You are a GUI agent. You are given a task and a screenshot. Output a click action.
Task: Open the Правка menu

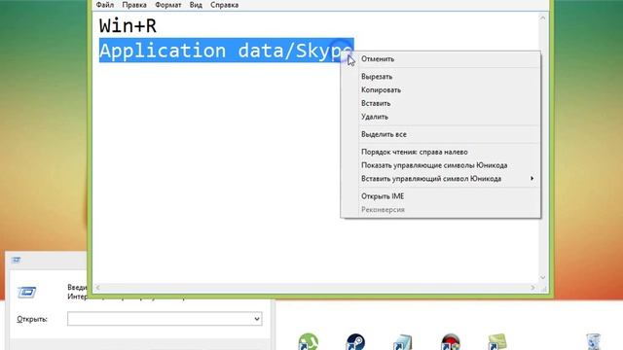click(134, 5)
